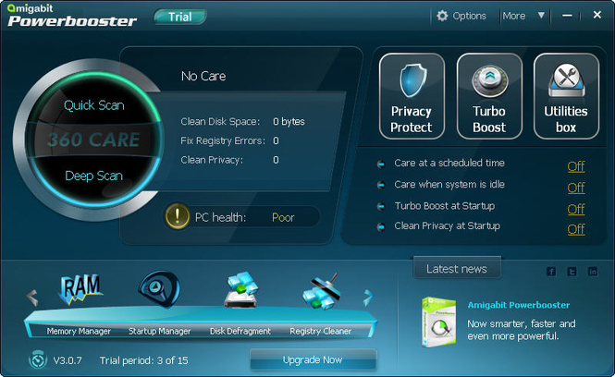The image size is (615, 377).
Task: Click the Poor PC health status
Action: coord(283,217)
